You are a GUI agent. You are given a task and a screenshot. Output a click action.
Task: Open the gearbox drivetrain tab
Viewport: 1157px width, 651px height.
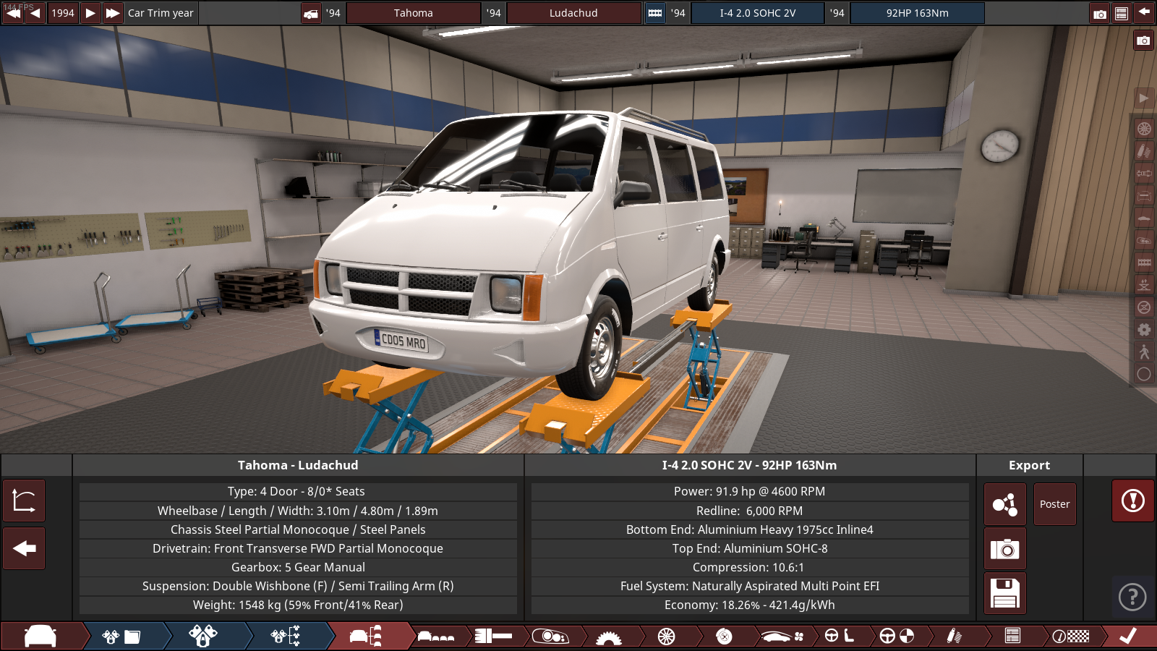tap(609, 637)
